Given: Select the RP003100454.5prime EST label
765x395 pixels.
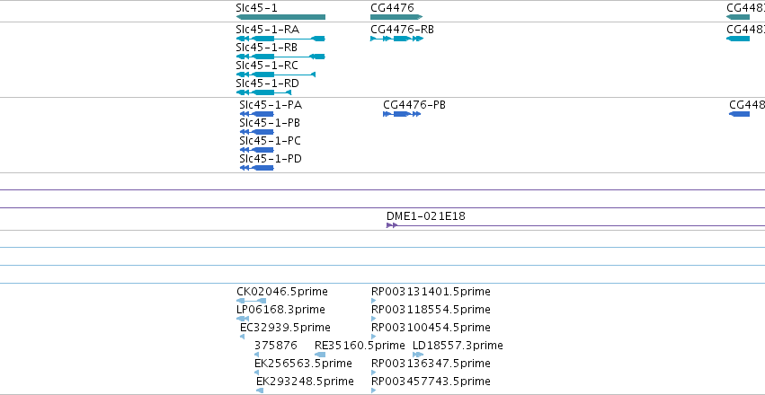Looking at the screenshot, I should [431, 328].
